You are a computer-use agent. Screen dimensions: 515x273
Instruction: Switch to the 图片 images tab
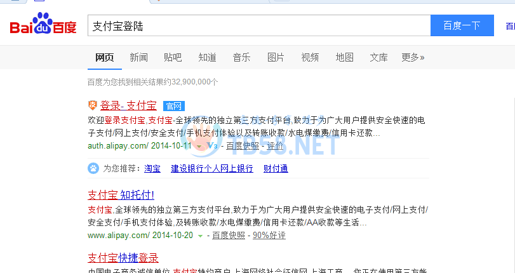[x=276, y=58]
